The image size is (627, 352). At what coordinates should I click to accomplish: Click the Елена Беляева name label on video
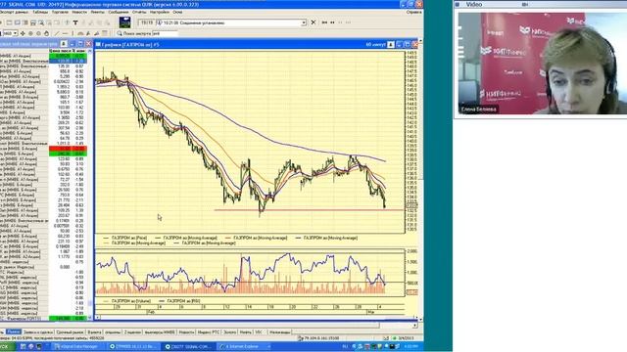pyautogui.click(x=478, y=109)
